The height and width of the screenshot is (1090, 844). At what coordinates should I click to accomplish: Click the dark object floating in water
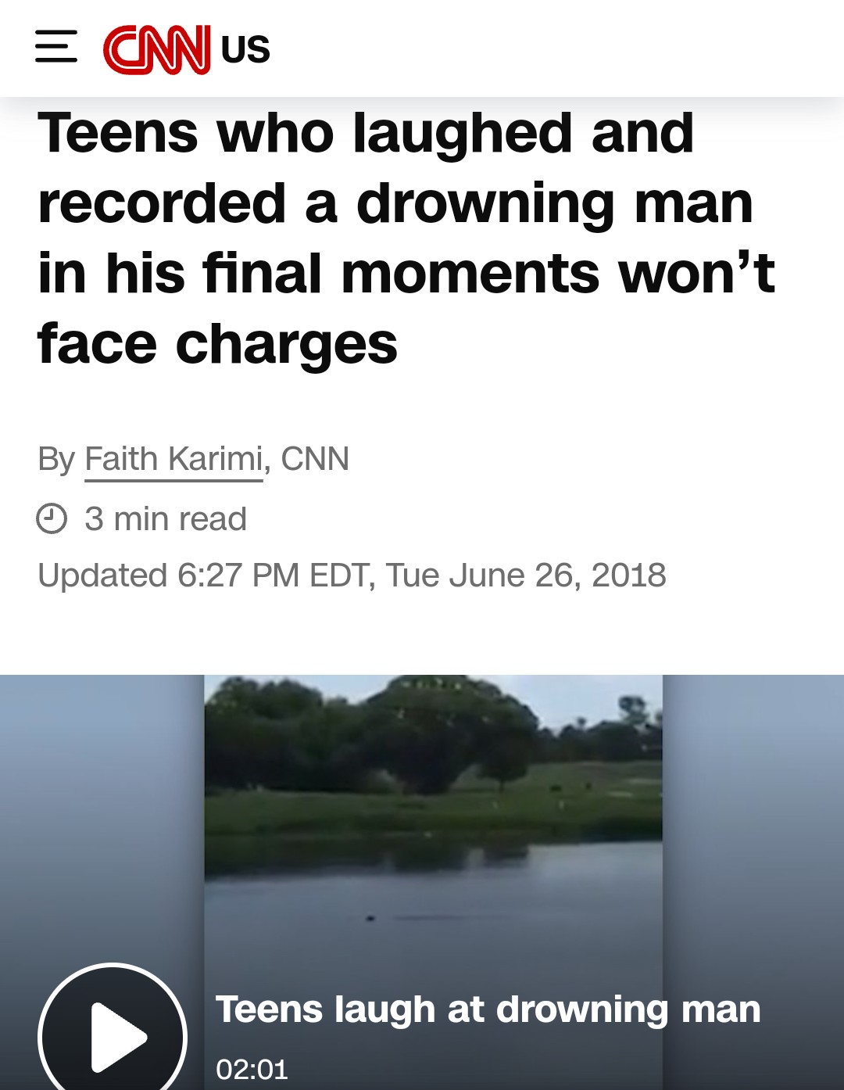[x=370, y=917]
